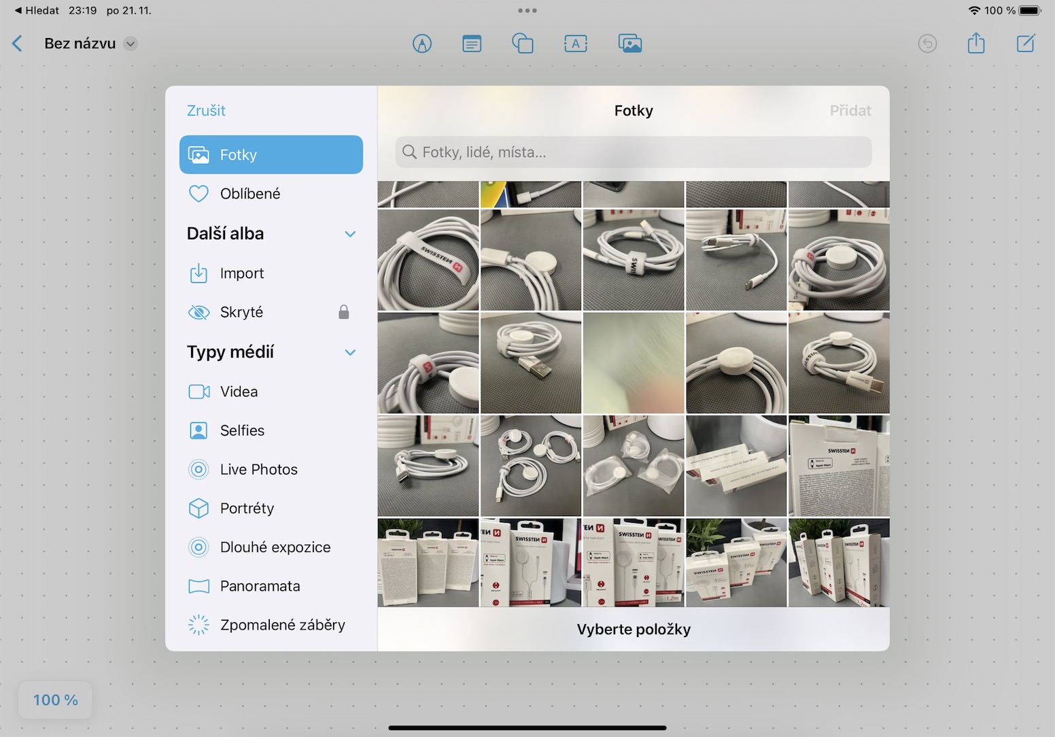The height and width of the screenshot is (737, 1055).
Task: Select the pen drawing tool in toolbar
Action: pyautogui.click(x=422, y=44)
